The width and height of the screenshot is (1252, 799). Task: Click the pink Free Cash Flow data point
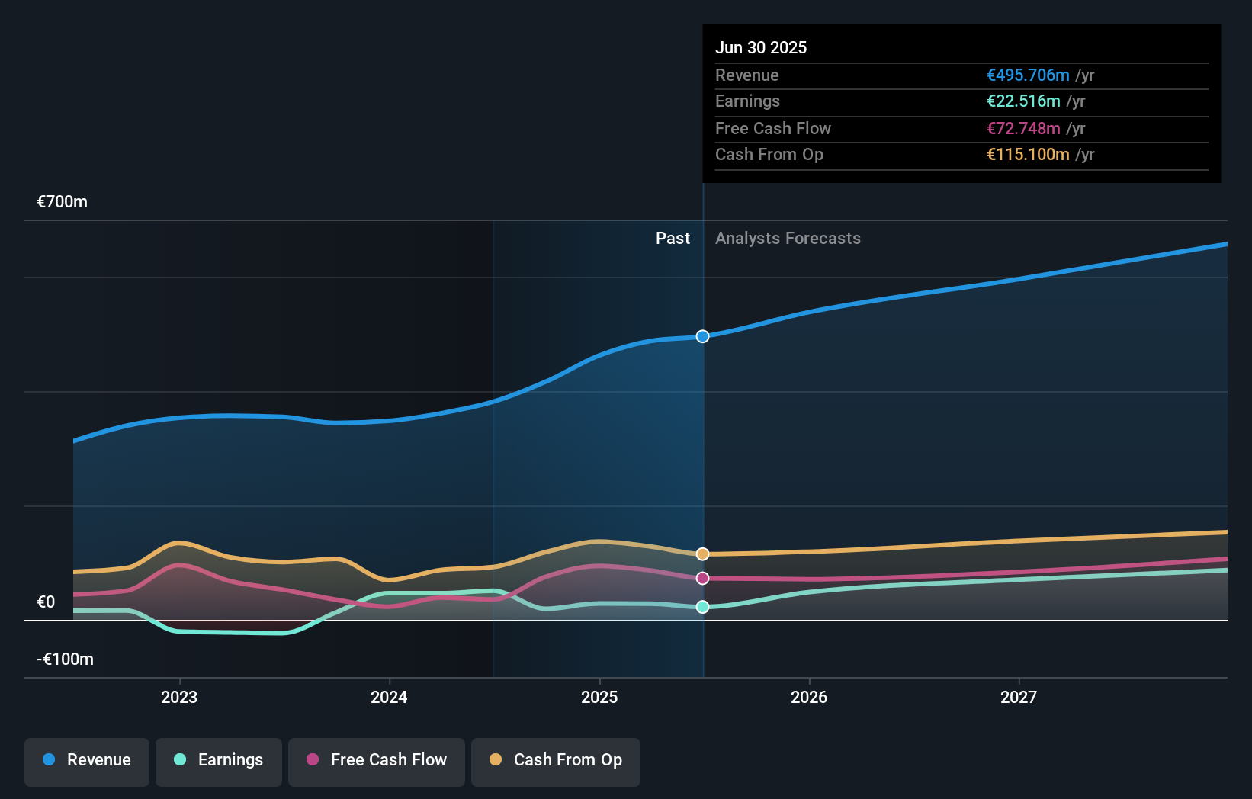(703, 579)
